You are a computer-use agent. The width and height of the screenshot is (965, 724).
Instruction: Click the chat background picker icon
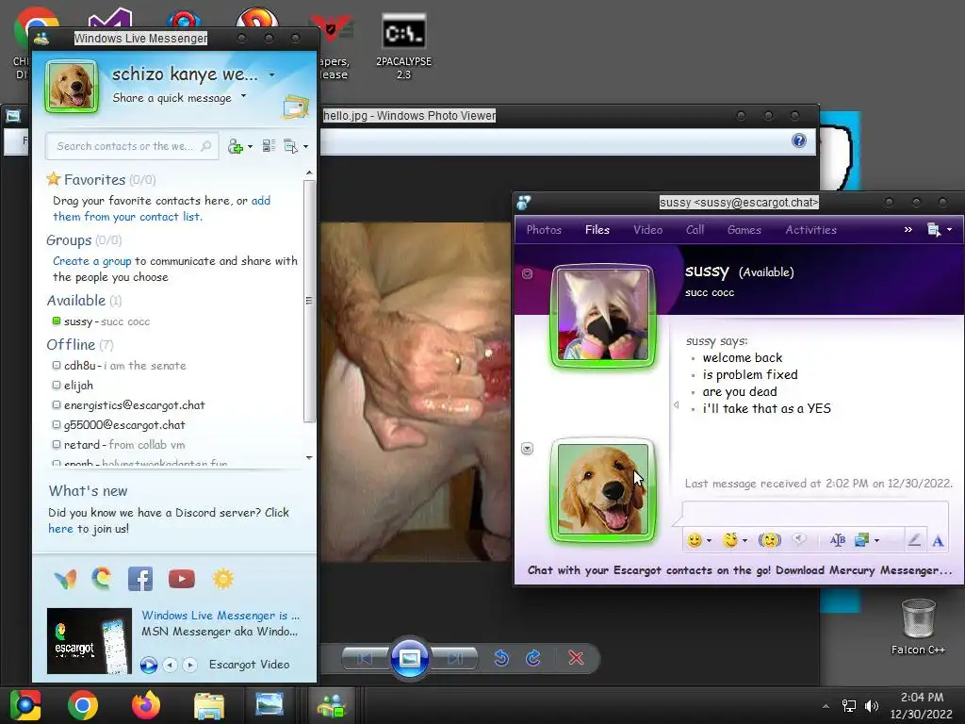862,540
